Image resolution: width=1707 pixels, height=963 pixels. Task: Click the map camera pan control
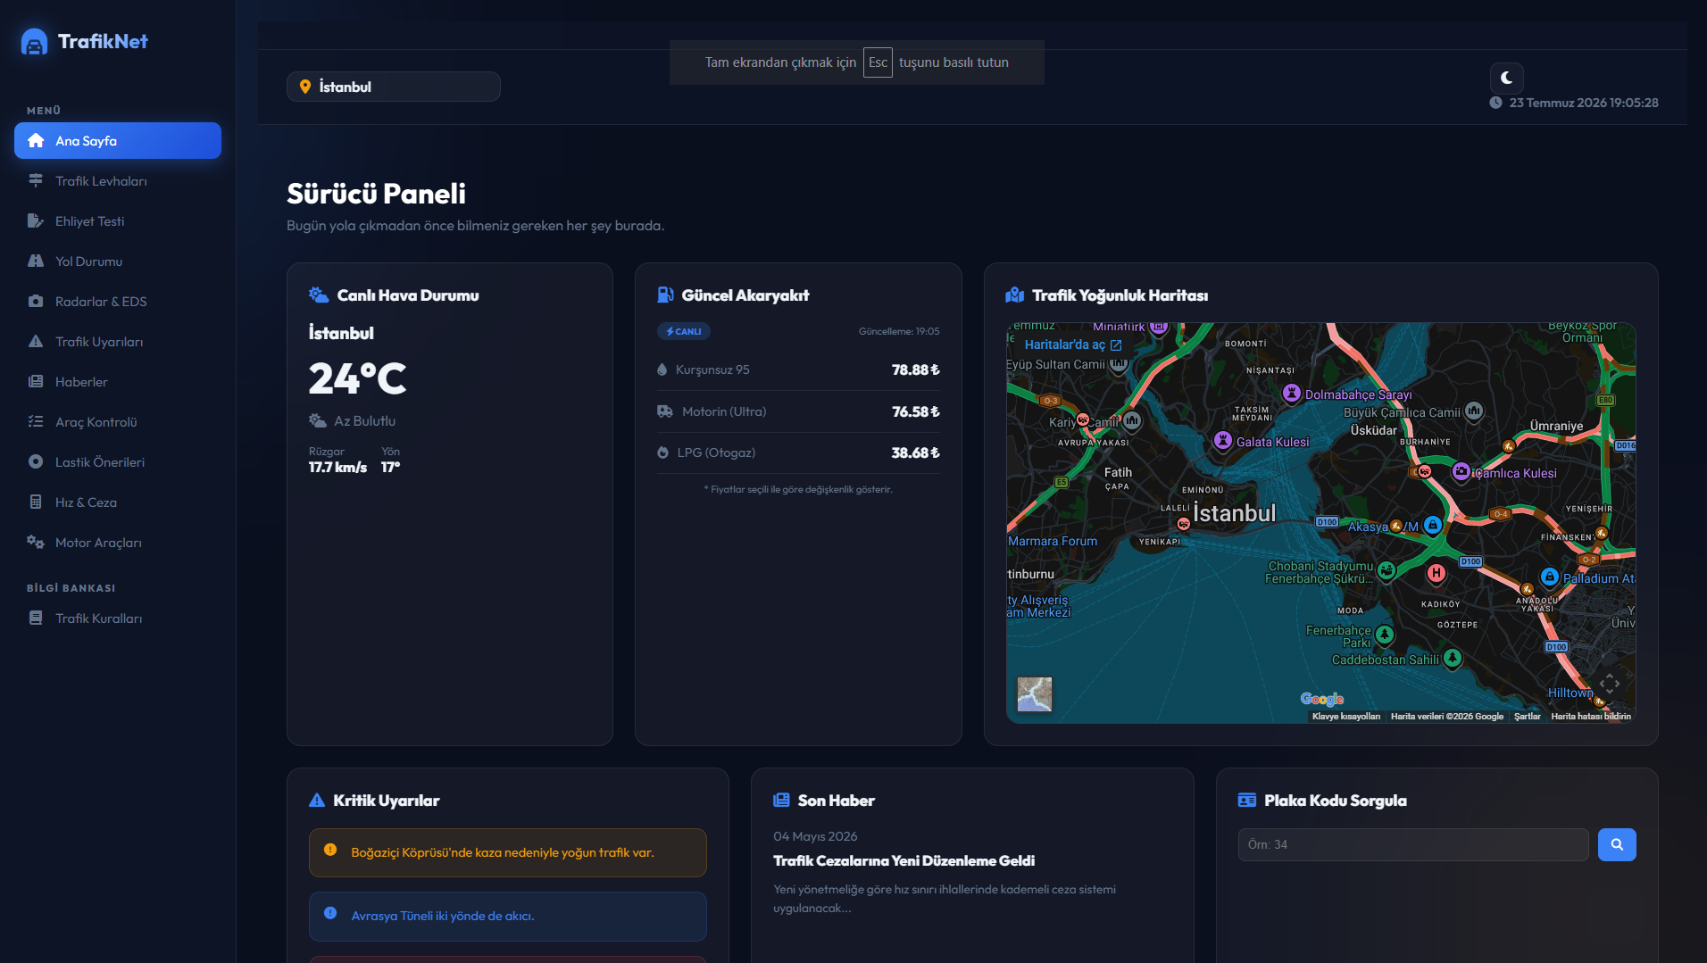(x=1609, y=684)
